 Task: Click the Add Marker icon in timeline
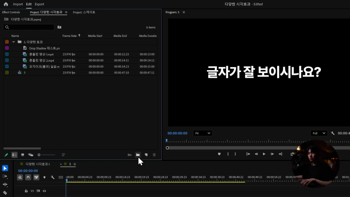click(x=44, y=178)
